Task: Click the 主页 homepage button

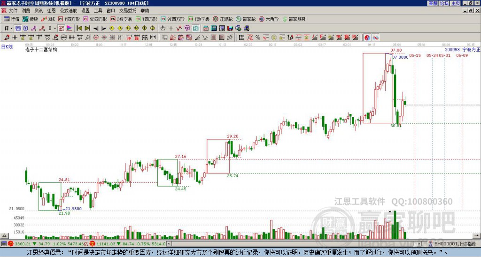Action: (x=455, y=3)
